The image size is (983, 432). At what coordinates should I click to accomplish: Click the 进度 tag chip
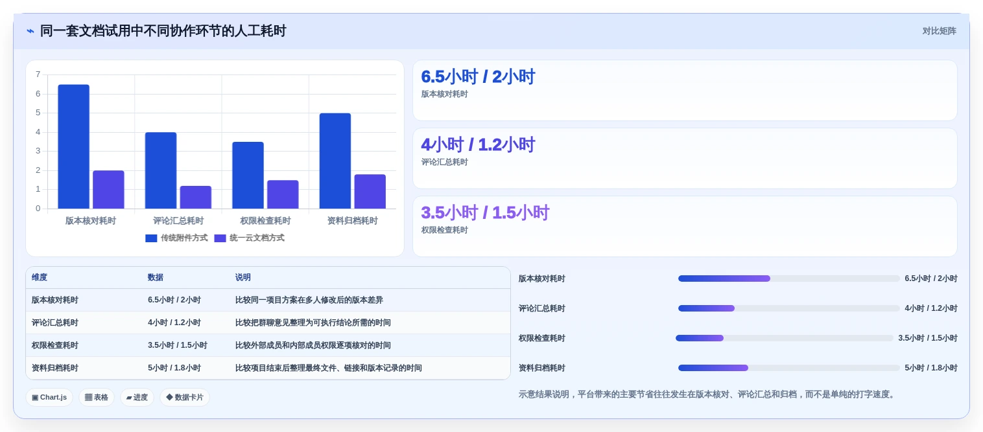tap(137, 398)
